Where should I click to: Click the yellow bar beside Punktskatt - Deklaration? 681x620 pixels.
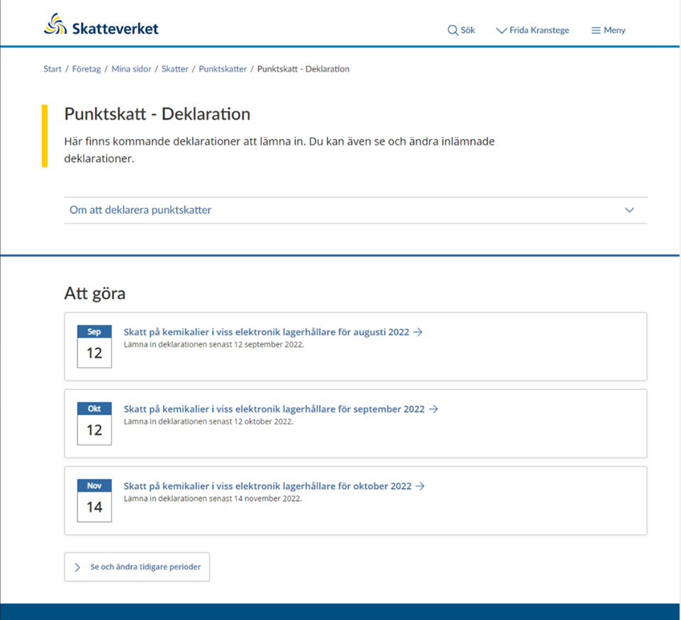[x=45, y=133]
